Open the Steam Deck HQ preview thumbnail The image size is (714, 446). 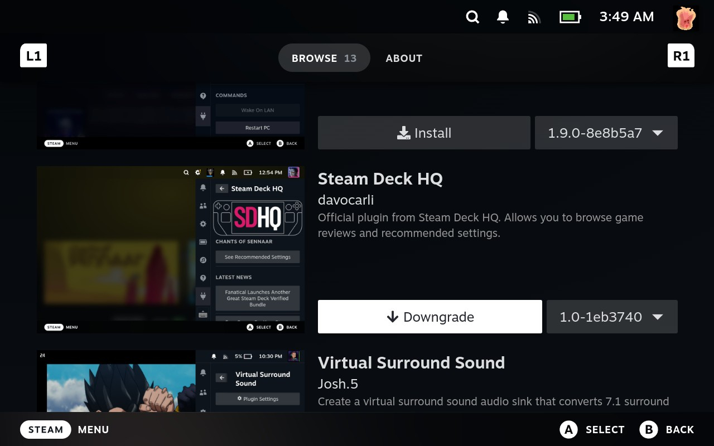(x=171, y=249)
